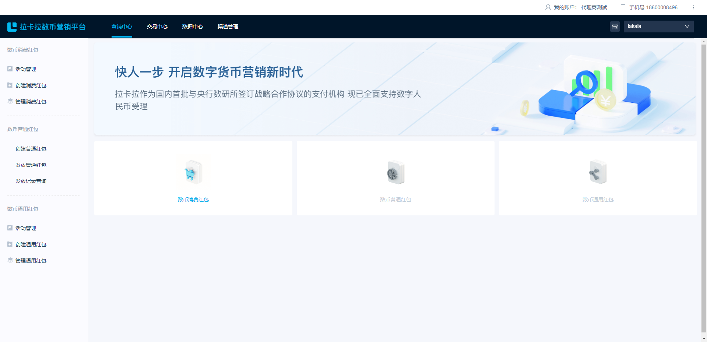This screenshot has height=342, width=707.
Task: Click the 创建通用红包 plus icon
Action: [10, 244]
